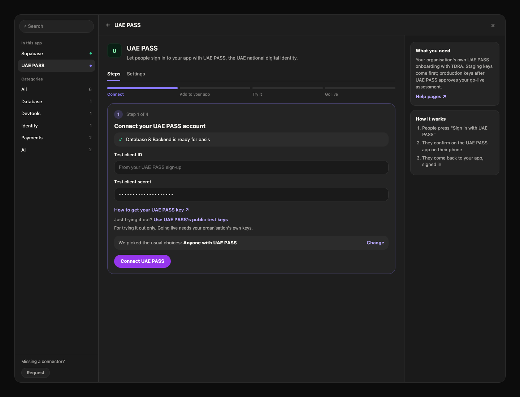Image resolution: width=520 pixels, height=397 pixels.
Task: Select UAE PASS in the sidebar
Action: pos(56,66)
